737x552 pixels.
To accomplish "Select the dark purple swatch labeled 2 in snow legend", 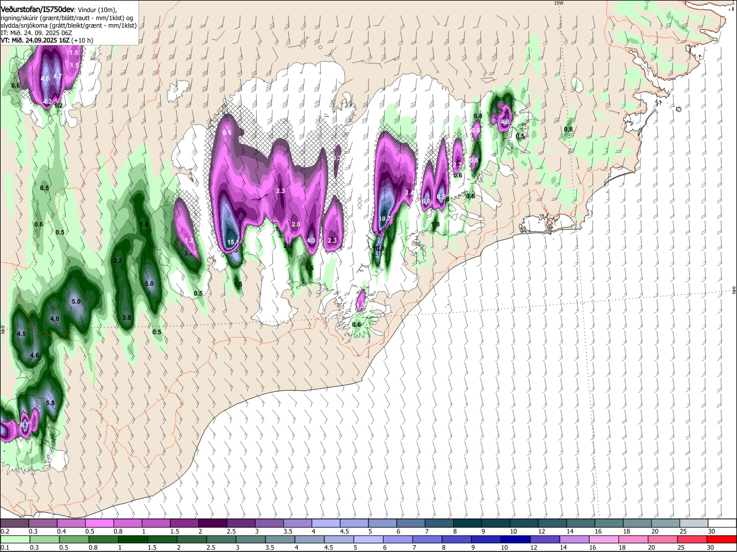I will pyautogui.click(x=212, y=523).
